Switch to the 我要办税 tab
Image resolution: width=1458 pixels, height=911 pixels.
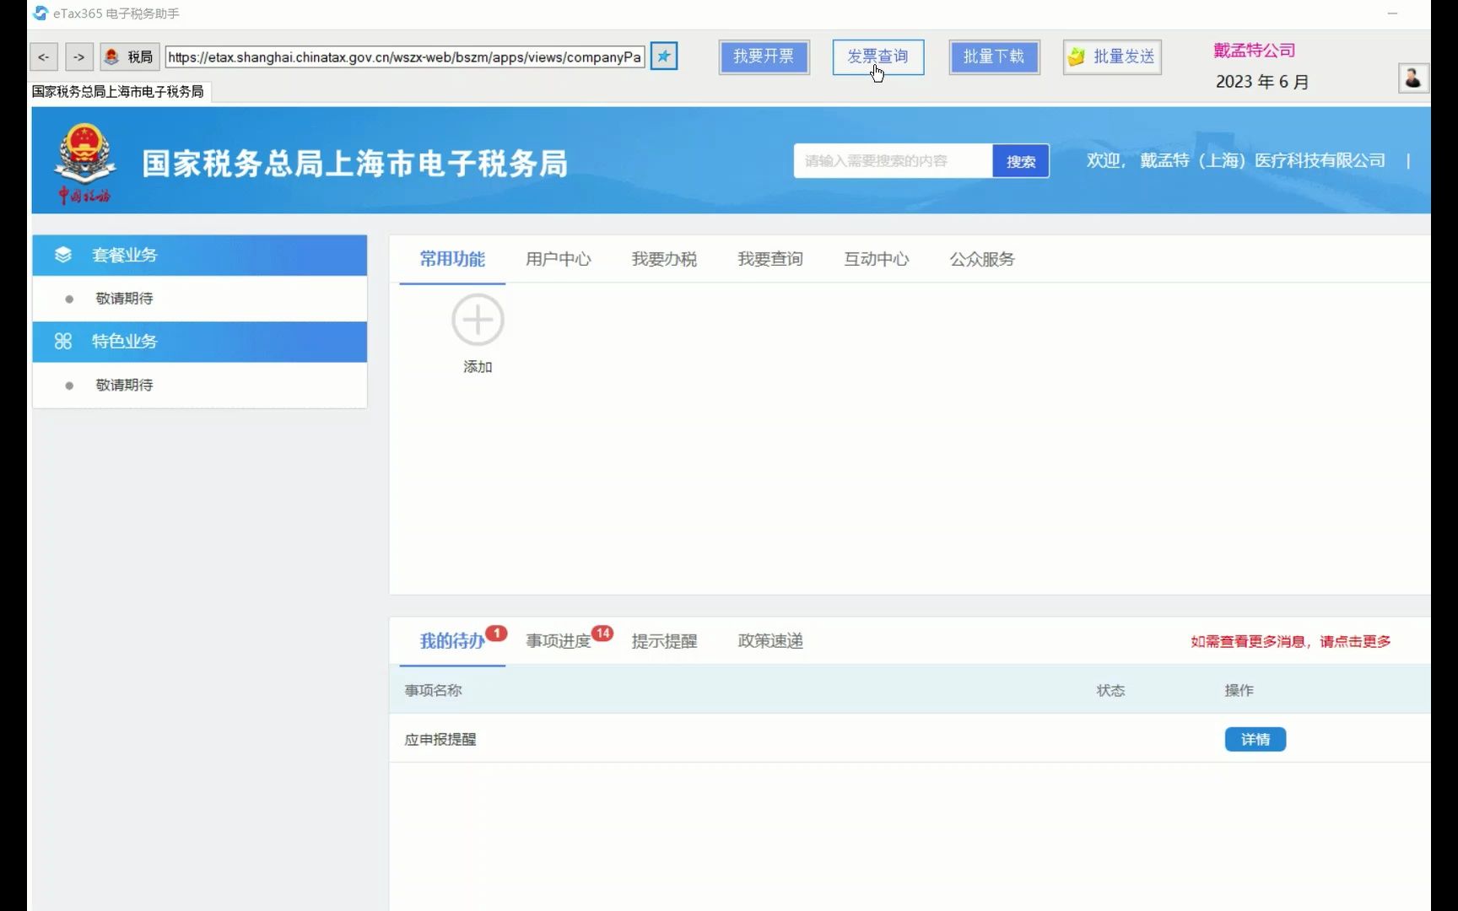tap(665, 259)
